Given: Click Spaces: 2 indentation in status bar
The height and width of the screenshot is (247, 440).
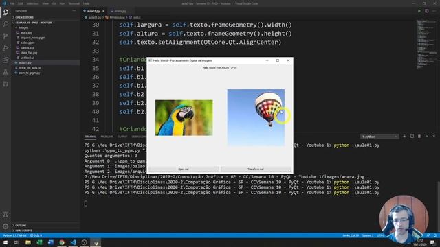Looking at the screenshot, I should point(368,235).
